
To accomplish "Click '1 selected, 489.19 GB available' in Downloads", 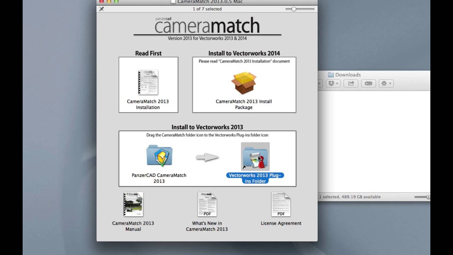I will tap(350, 197).
